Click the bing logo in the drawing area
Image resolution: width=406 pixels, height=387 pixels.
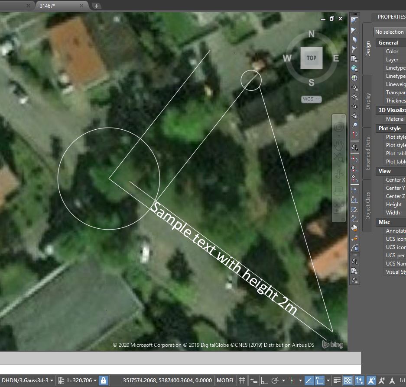click(333, 344)
